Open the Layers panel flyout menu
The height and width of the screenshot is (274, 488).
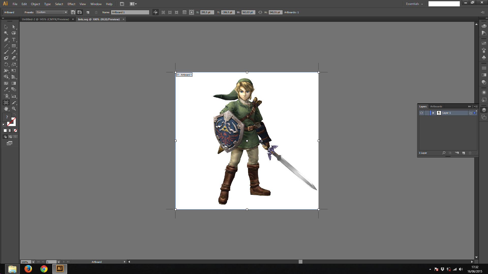476,107
